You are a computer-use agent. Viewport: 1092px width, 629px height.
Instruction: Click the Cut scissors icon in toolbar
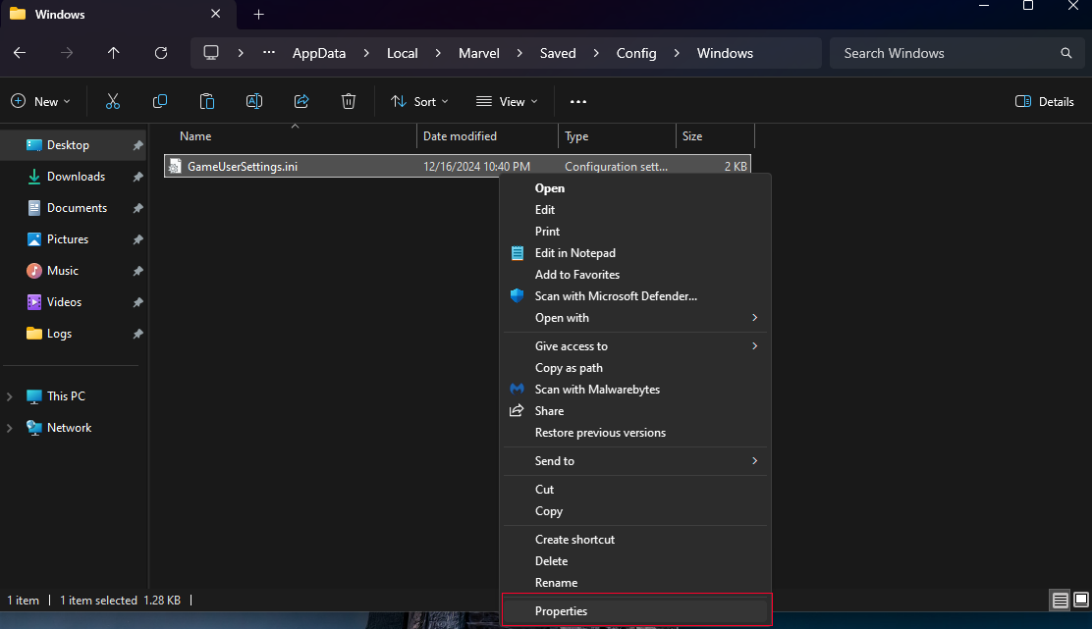(113, 102)
